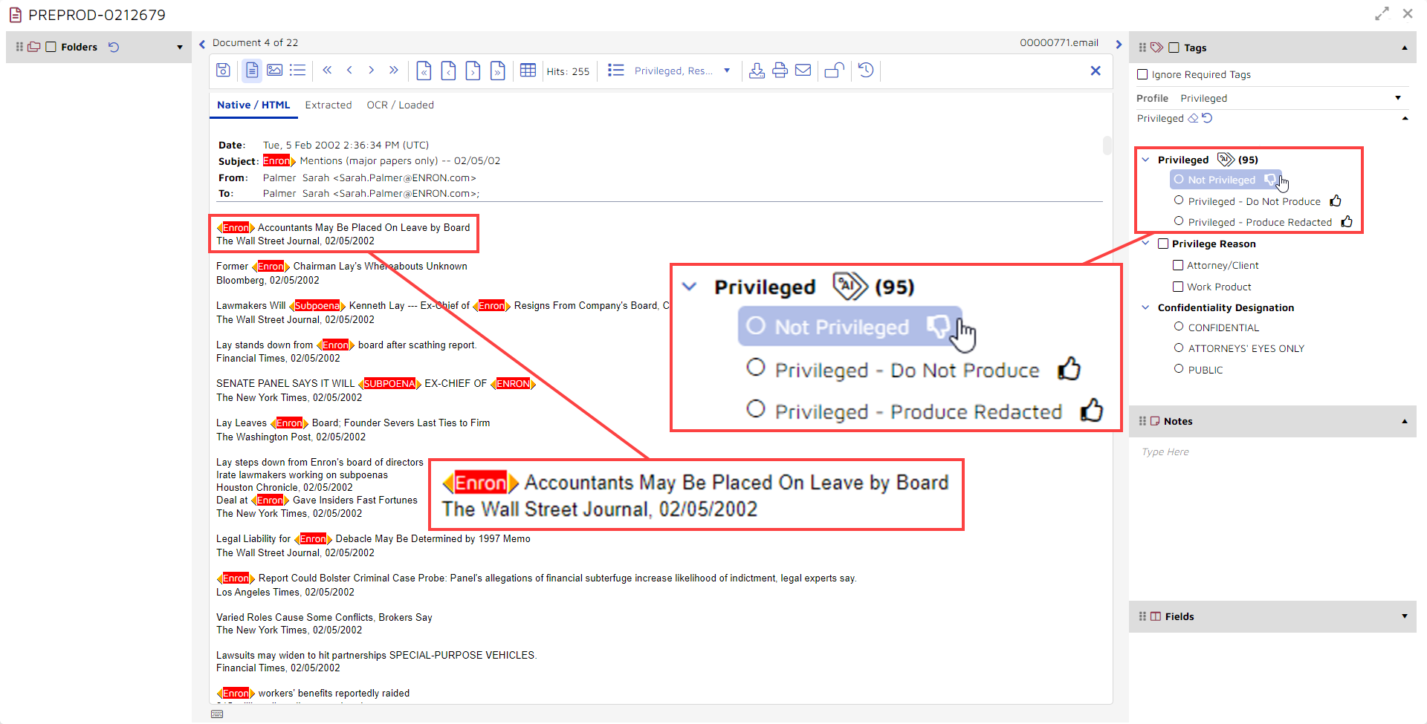Check the Ignore Required Tags checkbox
Viewport: 1427px width, 724px height.
(x=1143, y=74)
